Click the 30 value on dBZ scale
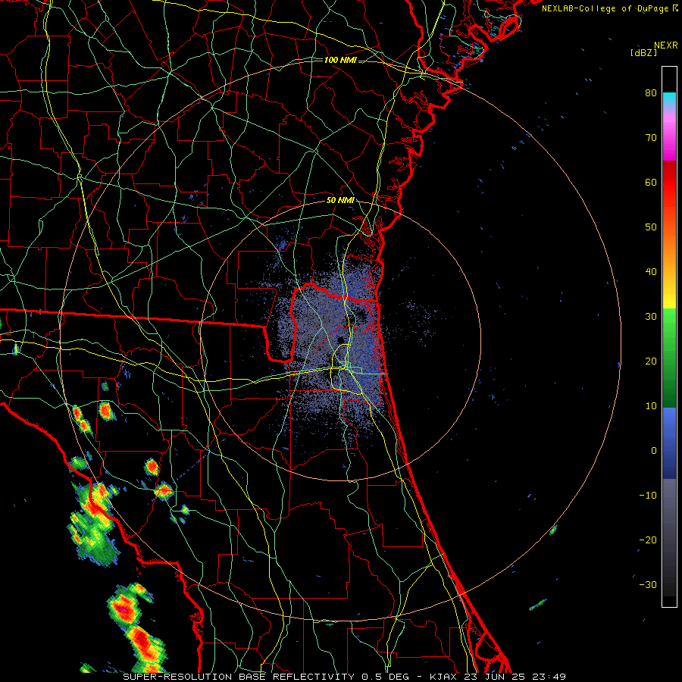The image size is (682, 682). 651,317
